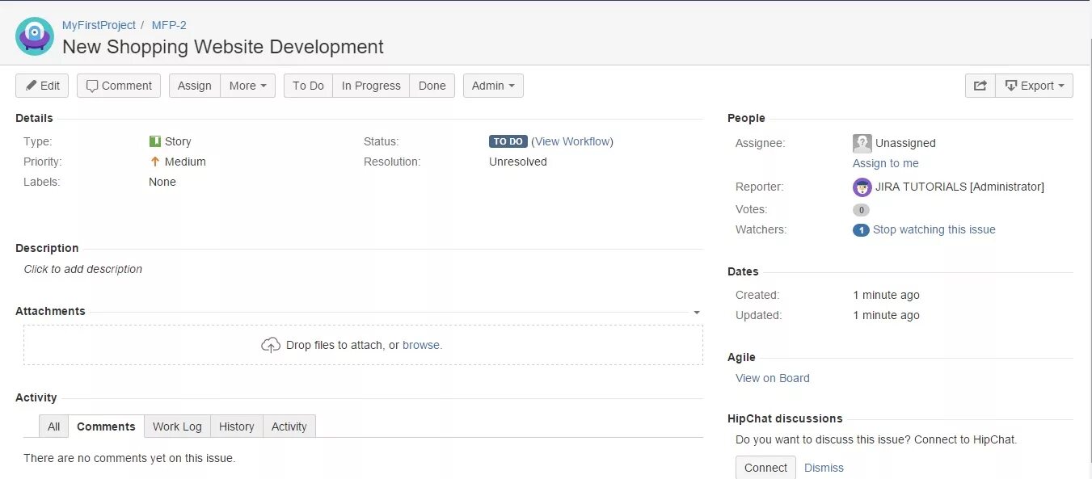The height and width of the screenshot is (479, 1092).
Task: Click the watchers count badge
Action: 861,230
